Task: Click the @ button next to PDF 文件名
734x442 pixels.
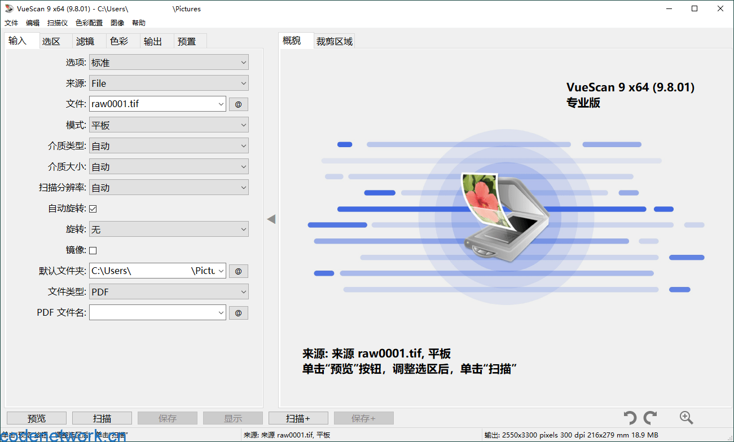Action: (x=238, y=313)
